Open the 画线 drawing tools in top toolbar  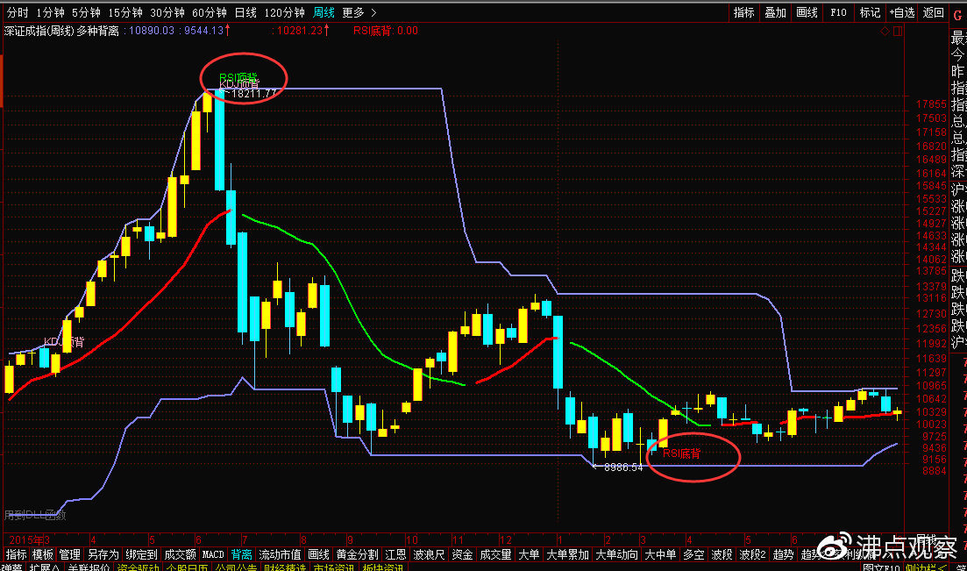pos(807,12)
